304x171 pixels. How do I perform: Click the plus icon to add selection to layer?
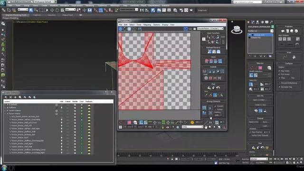coord(15,97)
